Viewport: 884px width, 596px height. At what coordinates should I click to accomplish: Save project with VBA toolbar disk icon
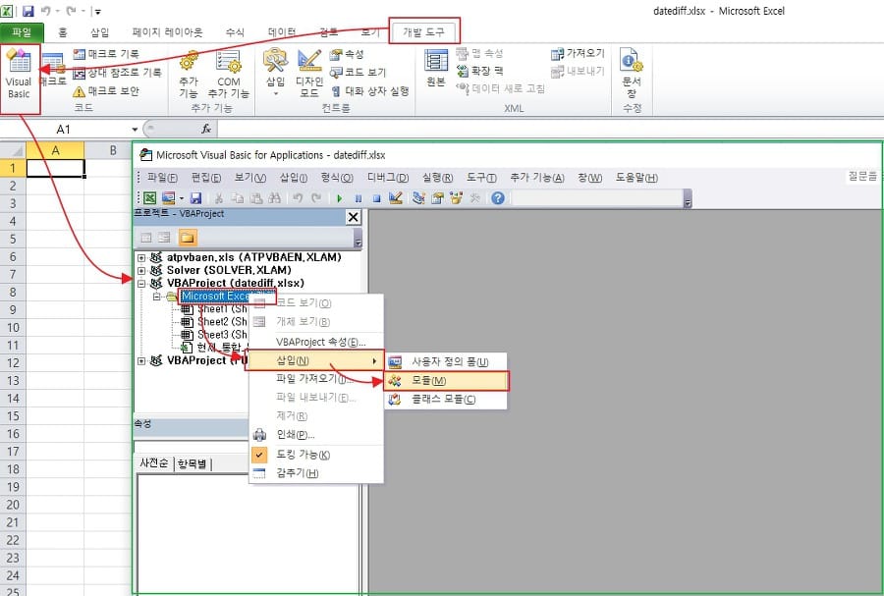click(x=195, y=197)
